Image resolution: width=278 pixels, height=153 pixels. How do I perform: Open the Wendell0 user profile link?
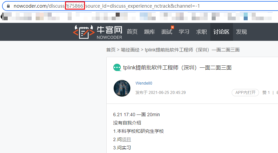pos(144,83)
